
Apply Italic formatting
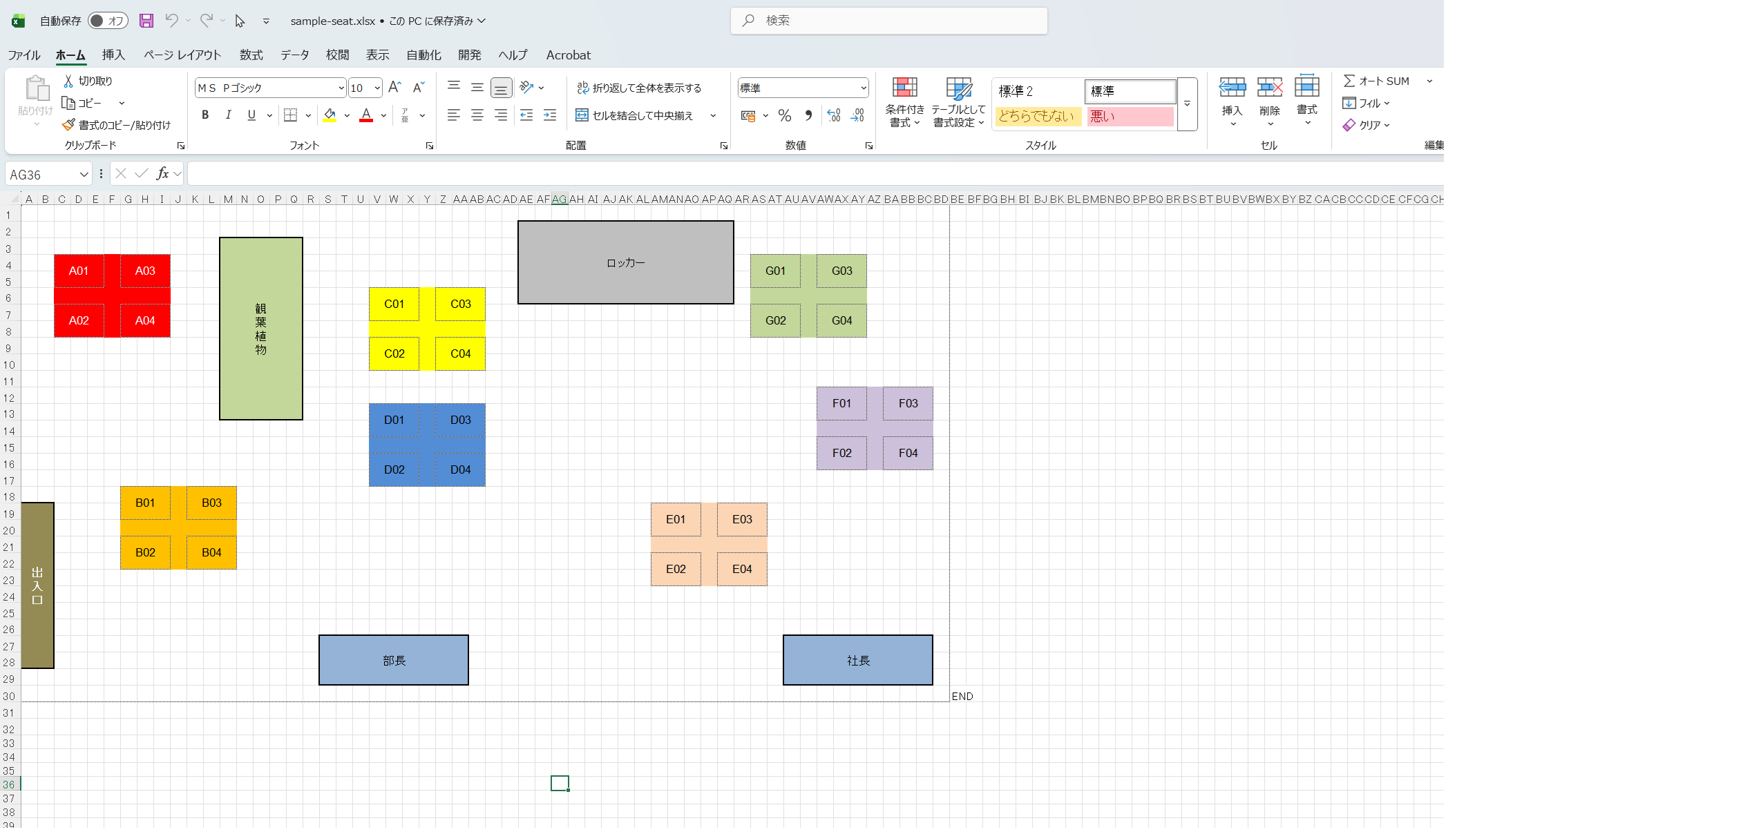point(228,115)
